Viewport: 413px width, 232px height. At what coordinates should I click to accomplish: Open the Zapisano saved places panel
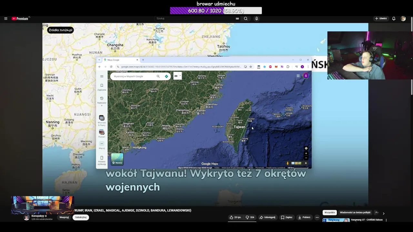[x=102, y=87]
